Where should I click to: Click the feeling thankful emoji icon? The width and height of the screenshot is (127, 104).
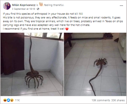(x=41, y=4)
